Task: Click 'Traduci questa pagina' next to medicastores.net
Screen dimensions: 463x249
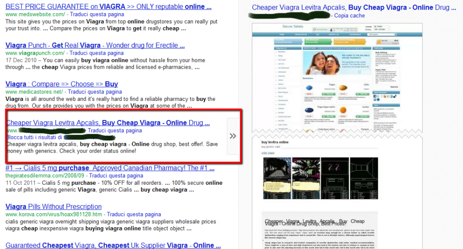Action: tap(95, 91)
